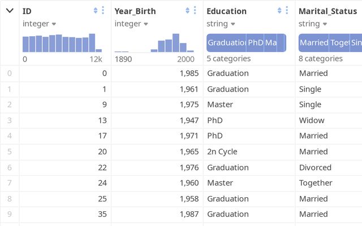The image size is (362, 226).
Task: Select Married segment in Marital_Status bar
Action: [x=313, y=43]
